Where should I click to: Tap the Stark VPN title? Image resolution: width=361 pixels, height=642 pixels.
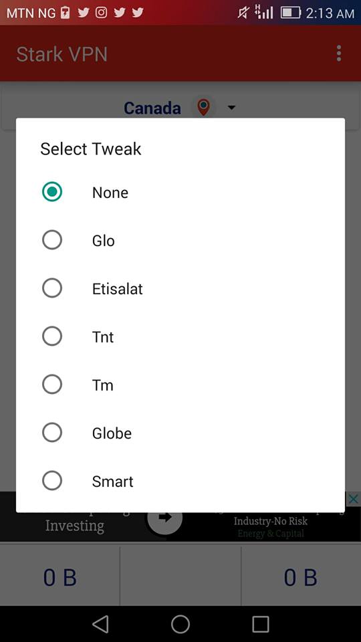[62, 54]
